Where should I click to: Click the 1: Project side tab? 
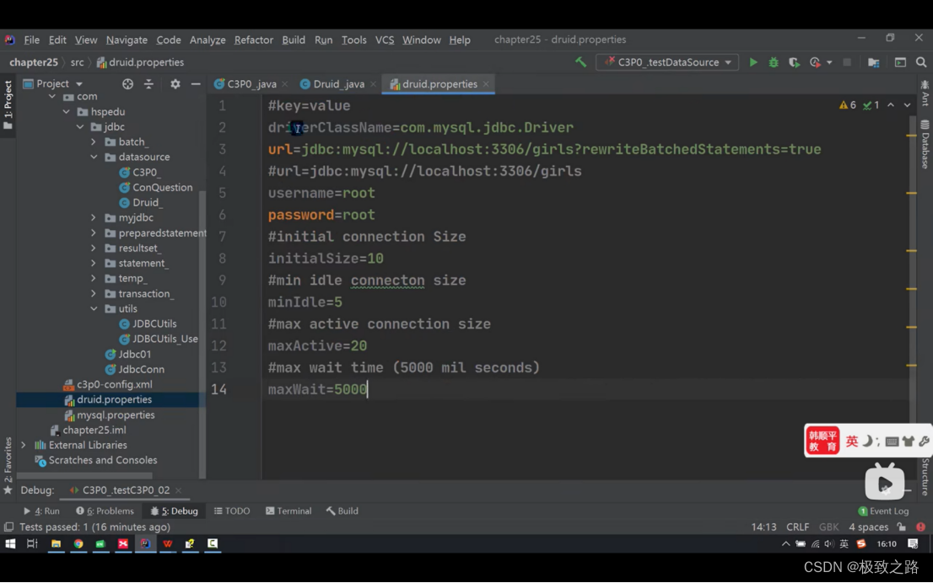tap(8, 104)
